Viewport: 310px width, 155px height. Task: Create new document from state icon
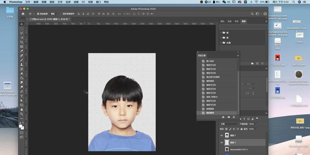pyautogui.click(x=223, y=117)
